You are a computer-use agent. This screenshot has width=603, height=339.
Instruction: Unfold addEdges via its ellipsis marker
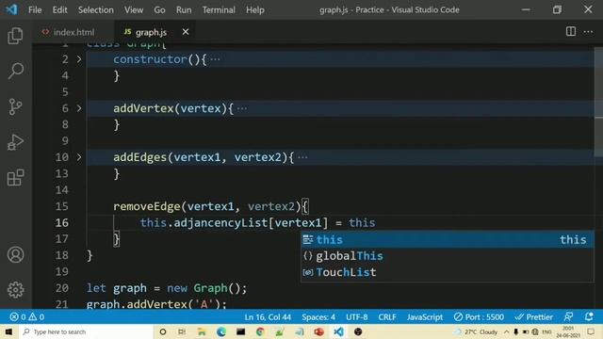(302, 157)
